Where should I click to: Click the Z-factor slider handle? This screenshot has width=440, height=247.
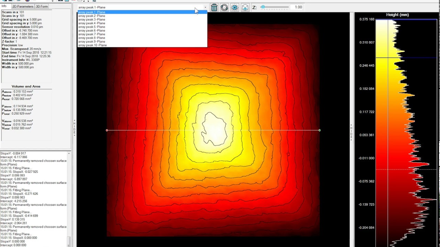pyautogui.click(x=263, y=7)
